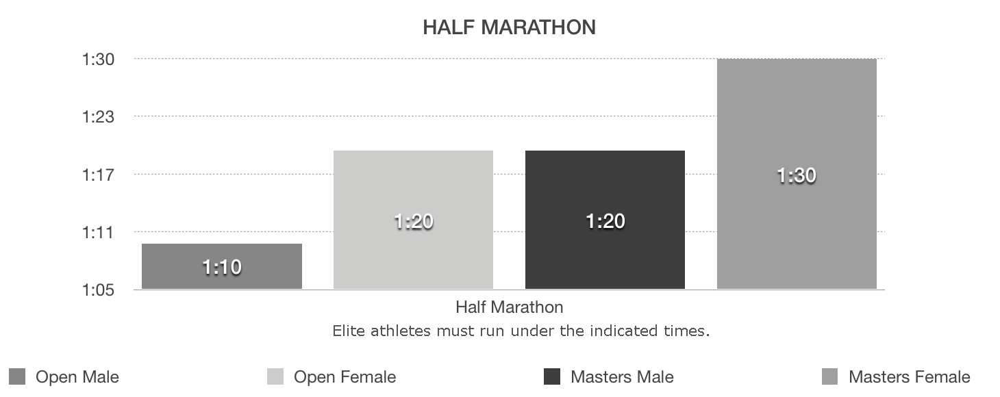Click the Open Male bar labeled 1:10
This screenshot has height=397, width=1000.
tap(222, 266)
